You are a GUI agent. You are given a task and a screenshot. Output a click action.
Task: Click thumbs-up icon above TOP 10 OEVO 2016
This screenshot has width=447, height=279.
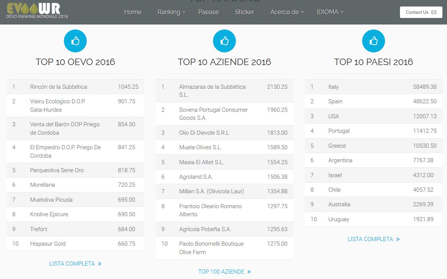[75, 41]
